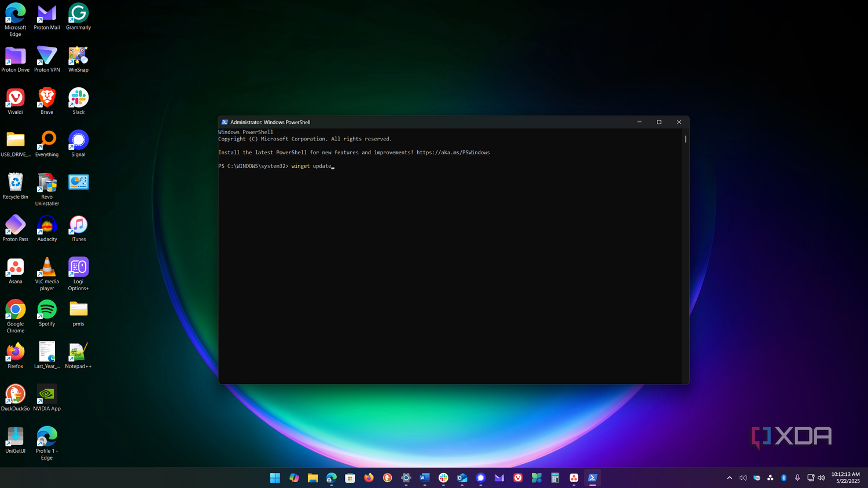Open Microsoft Store from the taskbar
The height and width of the screenshot is (488, 868).
350,478
